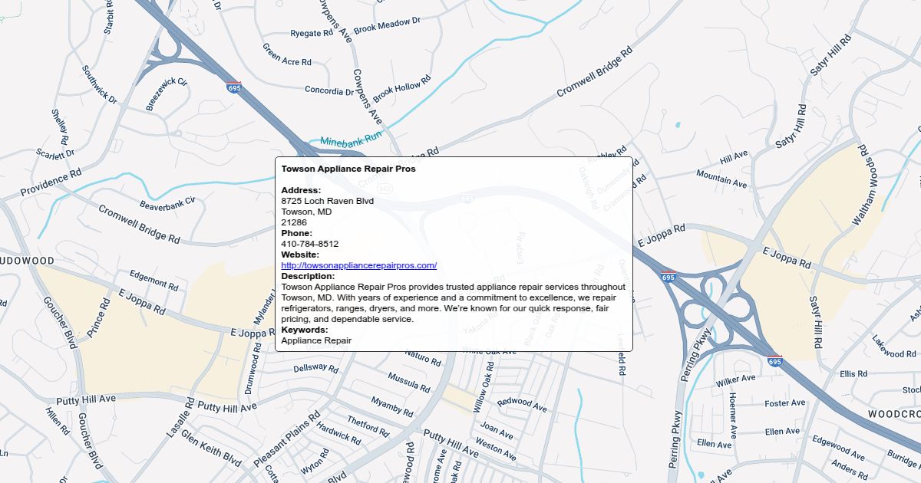
Task: Click the Foster Ave street label
Action: pos(784,402)
